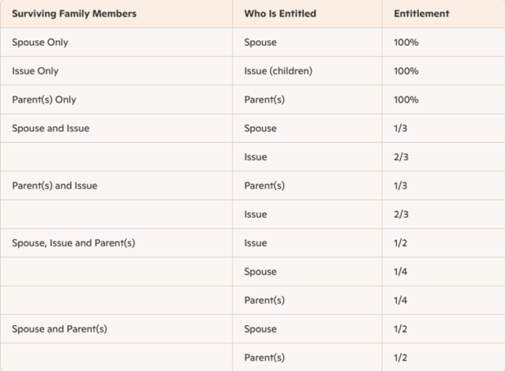The height and width of the screenshot is (371, 505).
Task: Select the 'Spouse Only' row label
Action: click(x=40, y=43)
